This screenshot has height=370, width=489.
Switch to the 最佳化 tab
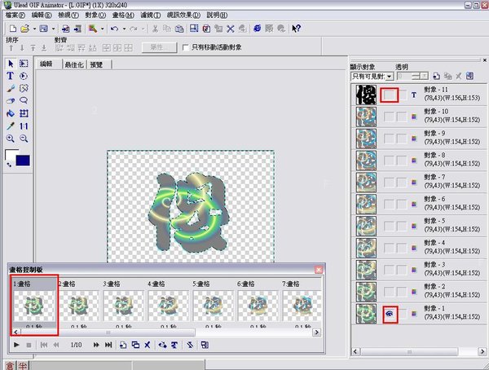(74, 64)
